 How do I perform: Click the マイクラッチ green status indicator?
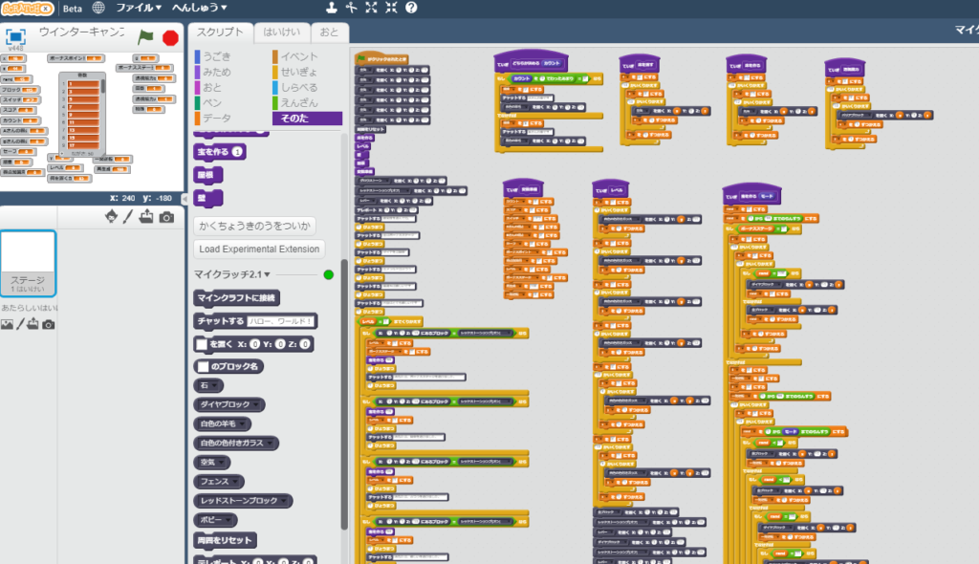329,274
